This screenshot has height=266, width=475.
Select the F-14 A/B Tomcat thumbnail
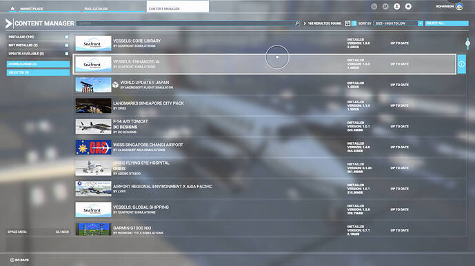pyautogui.click(x=93, y=126)
